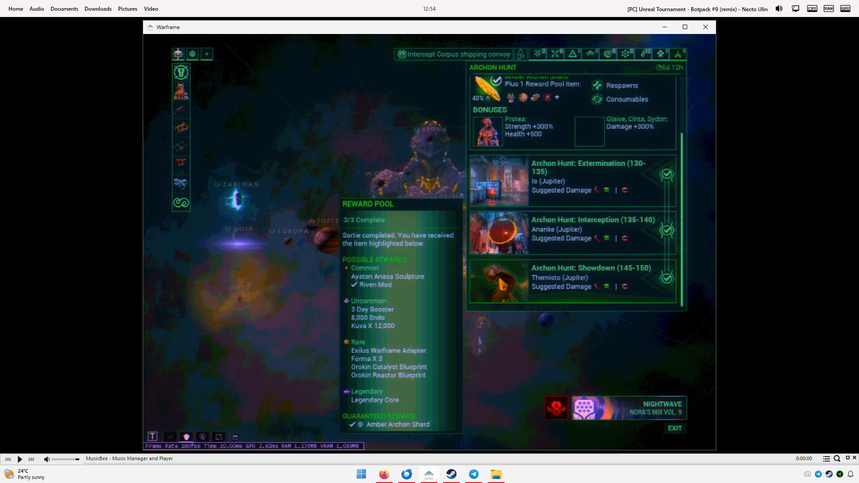
Task: Minimize chat with the small dash icon
Action: click(x=235, y=437)
